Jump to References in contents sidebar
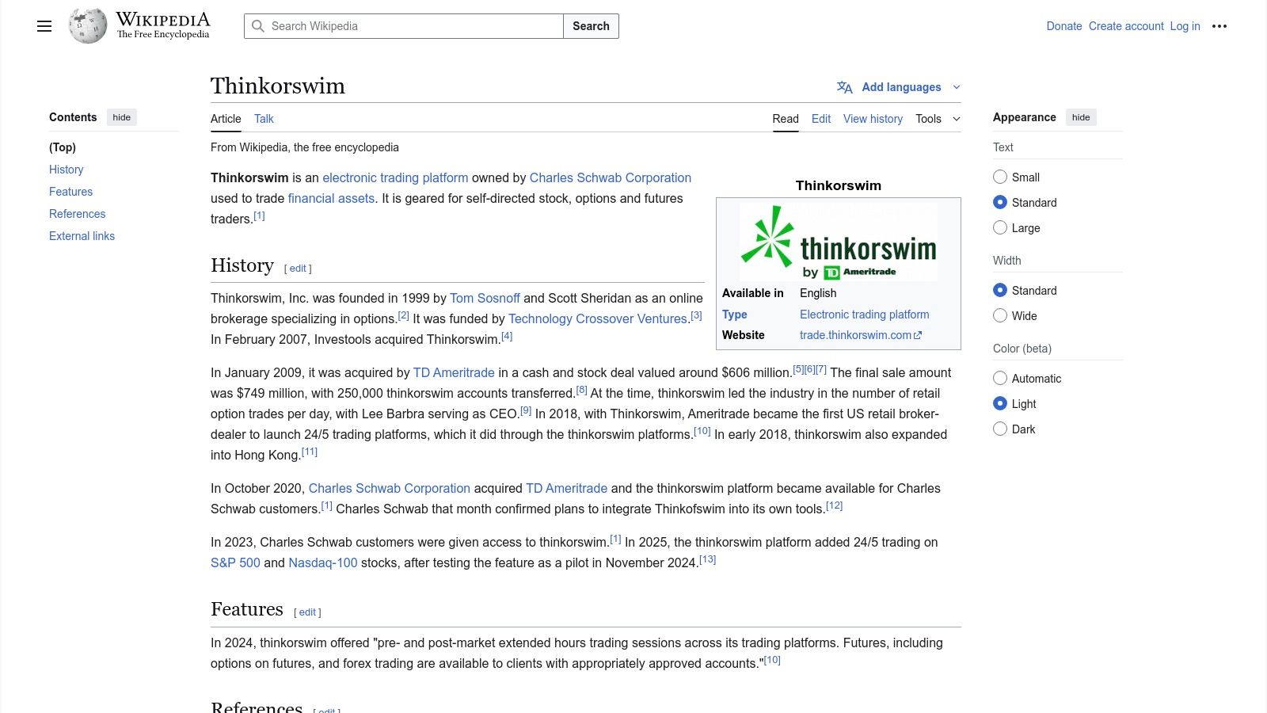1267x713 pixels. pyautogui.click(x=77, y=214)
